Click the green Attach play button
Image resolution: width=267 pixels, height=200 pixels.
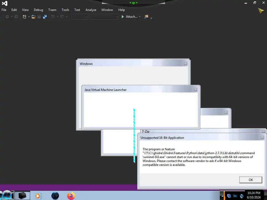point(123,17)
